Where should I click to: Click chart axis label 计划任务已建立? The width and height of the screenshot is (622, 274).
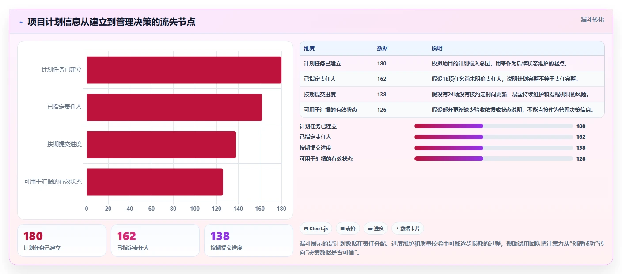pyautogui.click(x=61, y=70)
